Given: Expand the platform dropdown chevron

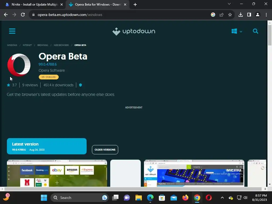Looking at the screenshot, I should pyautogui.click(x=241, y=32).
